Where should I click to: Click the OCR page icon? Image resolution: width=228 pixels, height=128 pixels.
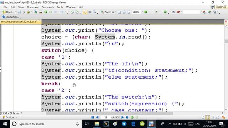41,12
